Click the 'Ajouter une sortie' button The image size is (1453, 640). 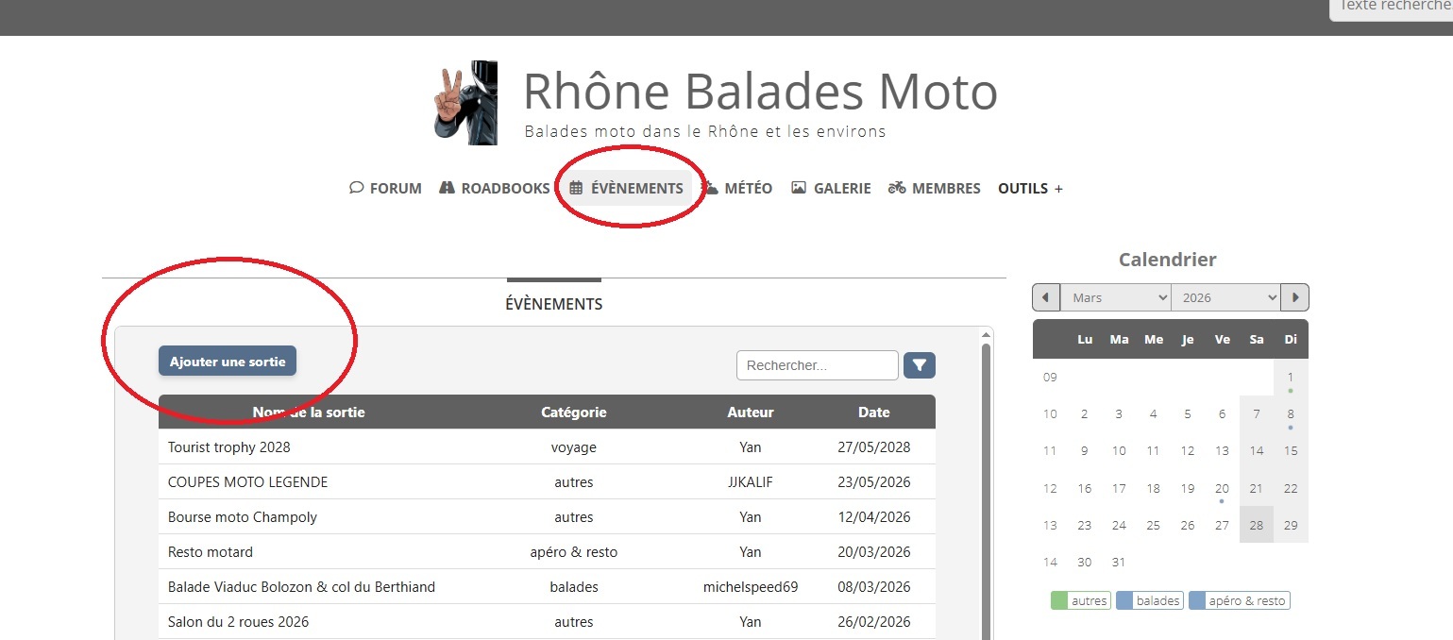click(228, 362)
